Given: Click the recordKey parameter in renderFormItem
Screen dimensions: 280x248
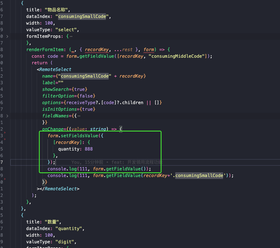Looking at the screenshot, I should [x=97, y=49].
